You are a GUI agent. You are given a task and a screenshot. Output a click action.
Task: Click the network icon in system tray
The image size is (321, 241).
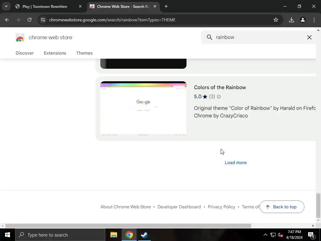click(x=273, y=235)
